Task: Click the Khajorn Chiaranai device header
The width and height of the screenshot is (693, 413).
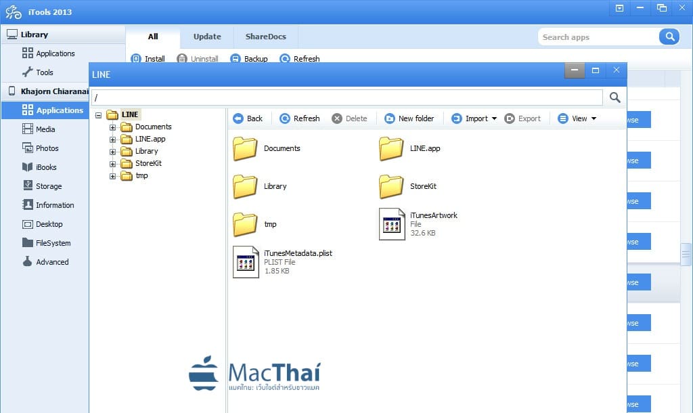Action: coord(45,91)
